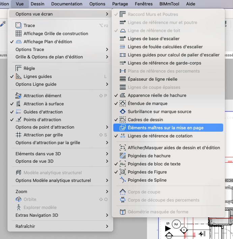
Task: Click the Attraction élément icon
Action: tap(19, 96)
